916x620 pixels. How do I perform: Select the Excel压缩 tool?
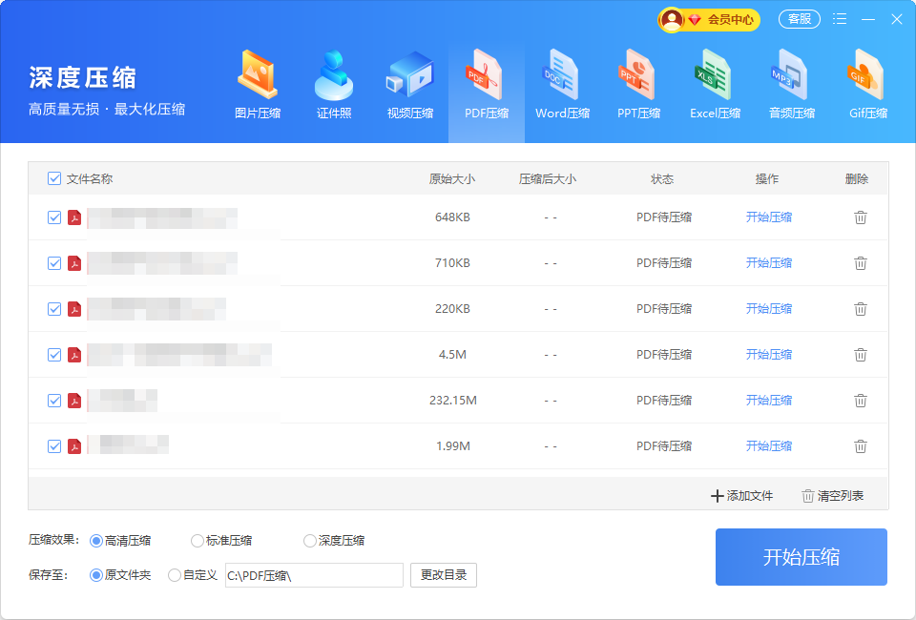pos(715,86)
